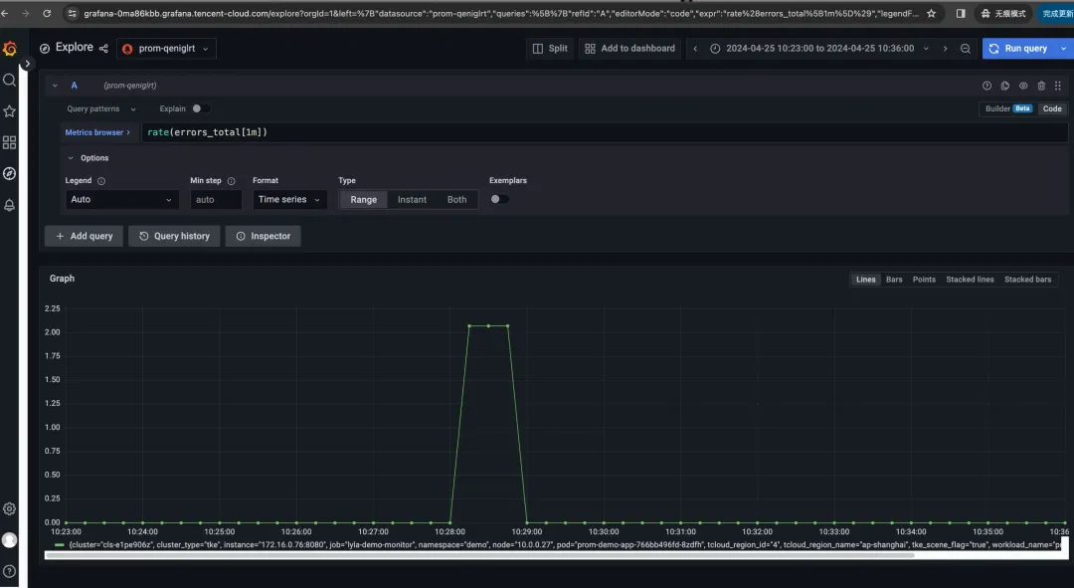Select the Instant query type
Image resolution: width=1074 pixels, height=588 pixels.
tap(412, 199)
